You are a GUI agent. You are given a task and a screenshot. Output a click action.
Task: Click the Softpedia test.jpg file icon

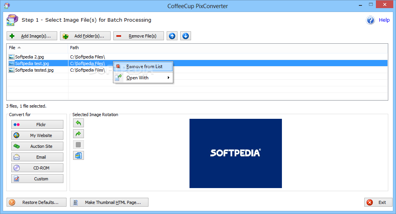tap(11, 63)
